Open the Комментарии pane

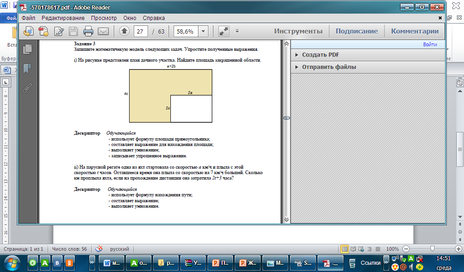point(415,31)
